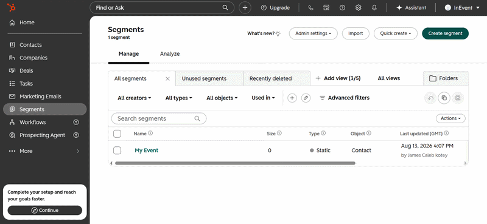
Task: Click the round plus create button in the top bar
Action: 245,8
